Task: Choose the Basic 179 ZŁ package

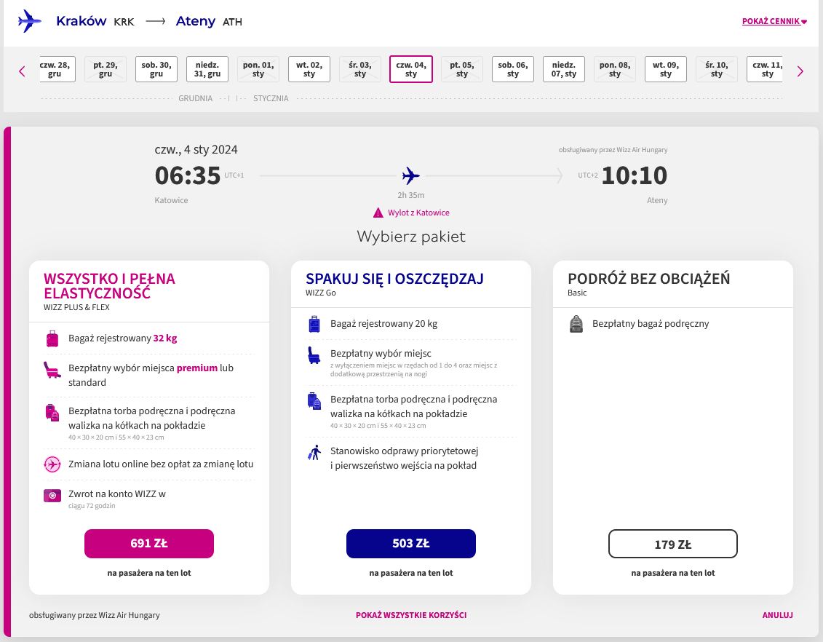Action: point(673,544)
